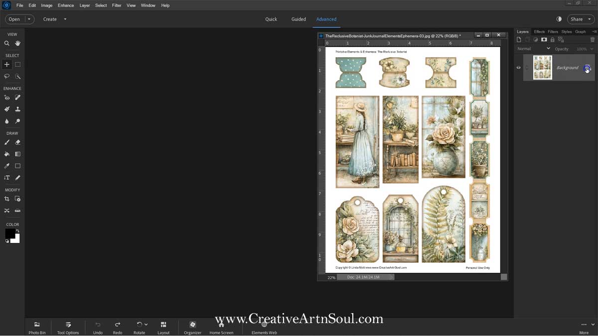Open the File menu
The height and width of the screenshot is (336, 598).
[20, 5]
